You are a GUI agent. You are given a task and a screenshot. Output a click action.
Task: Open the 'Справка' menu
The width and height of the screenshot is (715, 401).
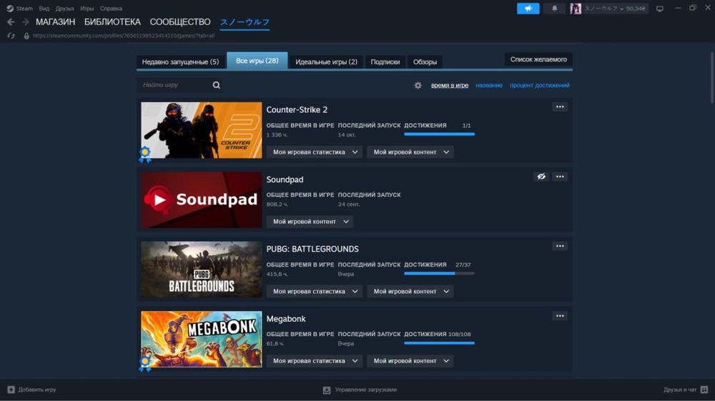(x=112, y=8)
